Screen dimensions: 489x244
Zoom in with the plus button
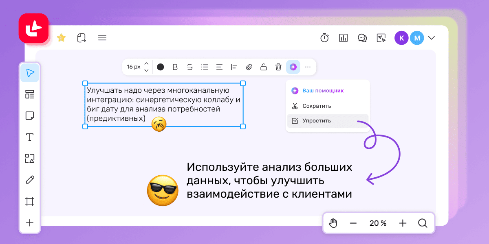click(403, 223)
